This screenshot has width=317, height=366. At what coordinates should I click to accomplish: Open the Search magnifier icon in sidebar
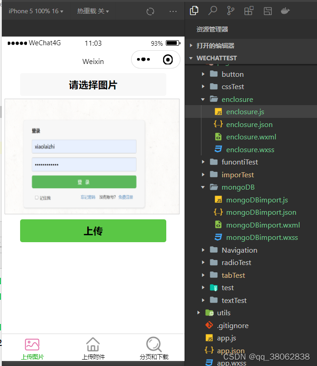(212, 11)
